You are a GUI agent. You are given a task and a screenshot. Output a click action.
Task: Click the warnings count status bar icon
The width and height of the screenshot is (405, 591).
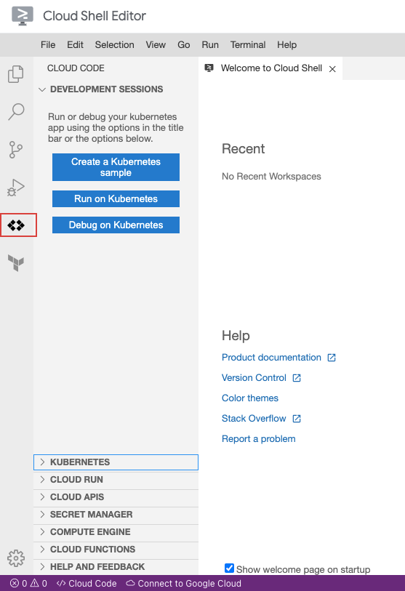pyautogui.click(x=34, y=583)
